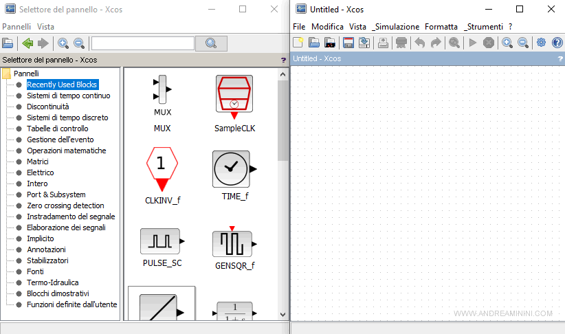Viewport: 565px width, 334px height.
Task: Select Sistemi di tempo discreto palette
Action: pos(67,118)
